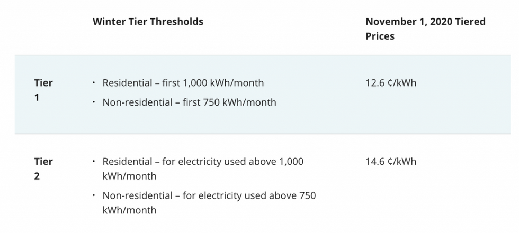Click Residential first 1,000 kWh/month text
The width and height of the screenshot is (519, 233).
click(x=183, y=83)
